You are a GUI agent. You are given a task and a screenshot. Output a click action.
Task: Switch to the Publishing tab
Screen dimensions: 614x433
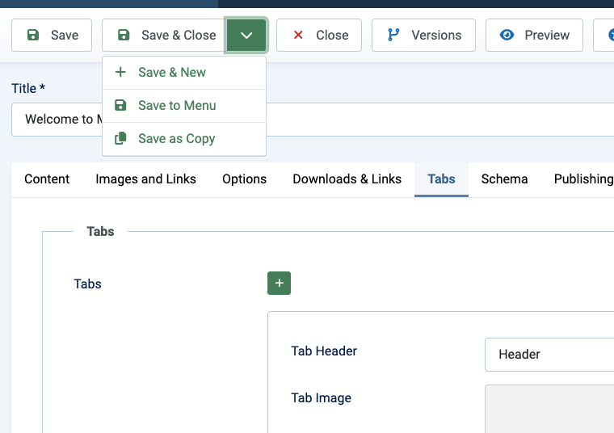582,179
